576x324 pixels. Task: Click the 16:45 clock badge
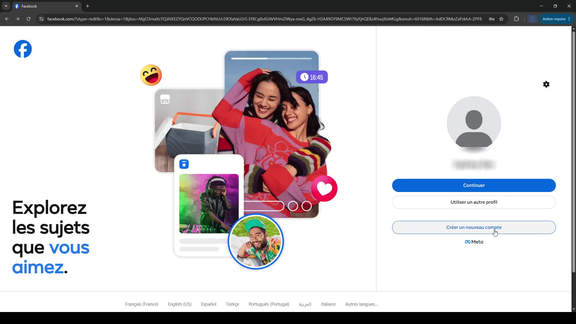click(x=312, y=77)
